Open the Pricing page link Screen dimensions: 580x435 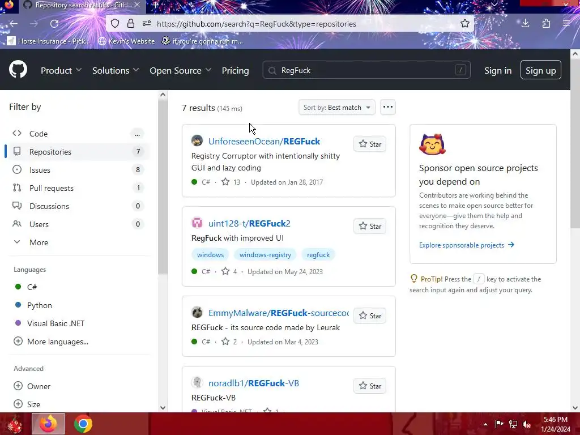235,70
